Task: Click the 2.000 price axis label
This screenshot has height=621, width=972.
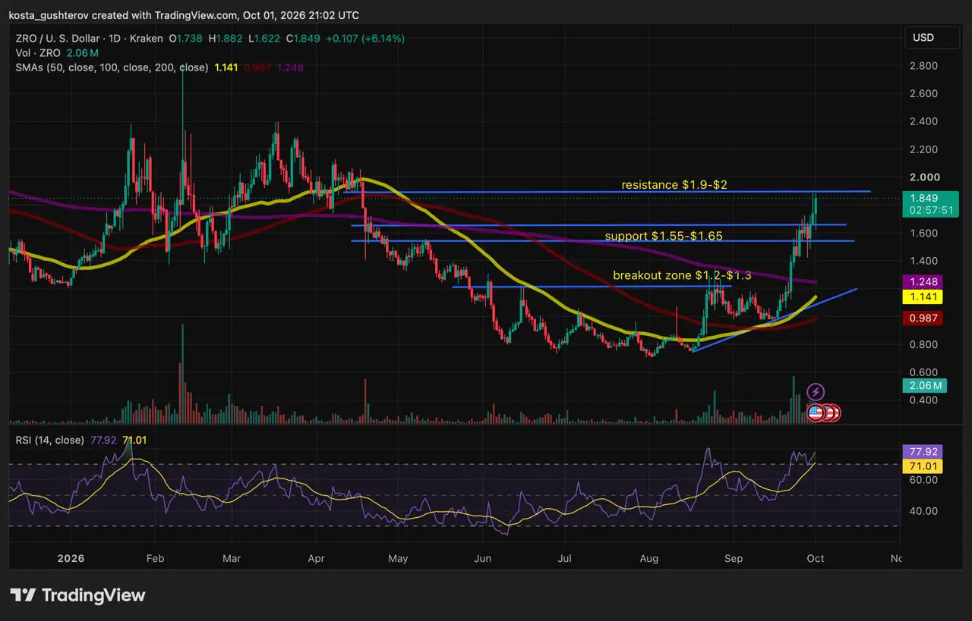Action: click(x=923, y=177)
